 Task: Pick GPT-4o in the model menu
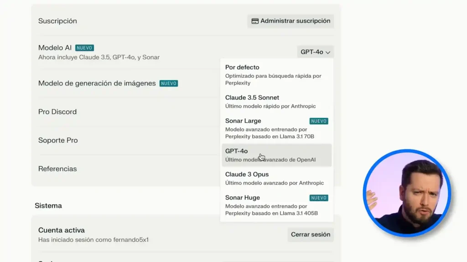coord(277,155)
